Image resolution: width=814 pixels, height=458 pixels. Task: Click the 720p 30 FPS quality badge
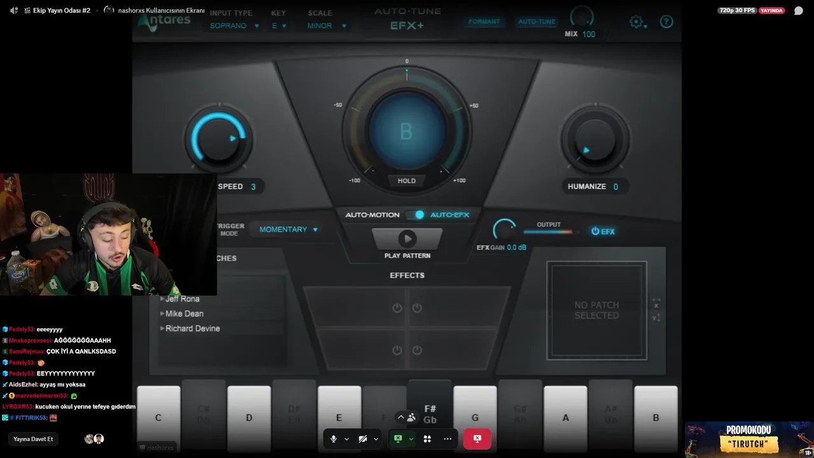(x=737, y=11)
